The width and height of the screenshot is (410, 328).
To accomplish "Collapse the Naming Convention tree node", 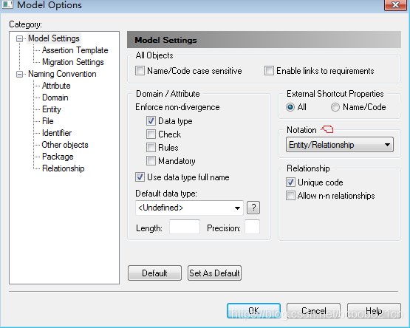I will (19, 75).
